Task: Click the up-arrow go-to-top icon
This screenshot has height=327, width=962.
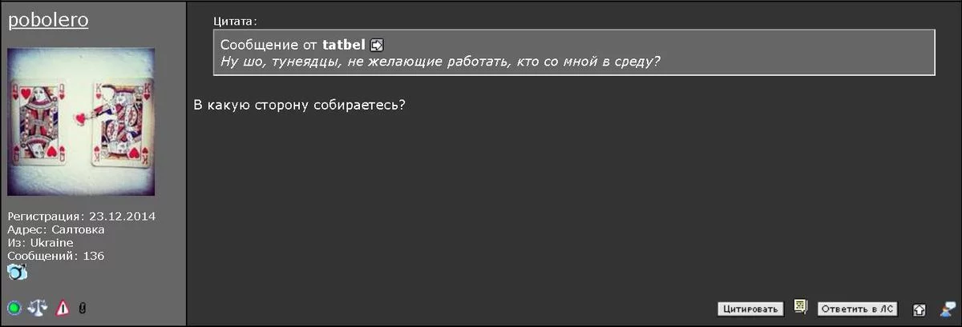Action: (x=920, y=309)
